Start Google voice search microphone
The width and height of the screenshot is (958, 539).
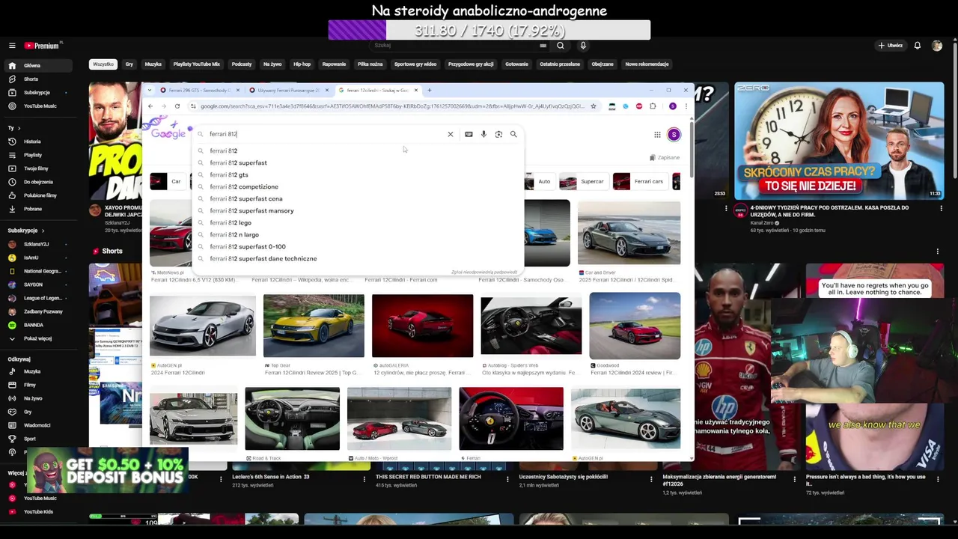coord(483,134)
